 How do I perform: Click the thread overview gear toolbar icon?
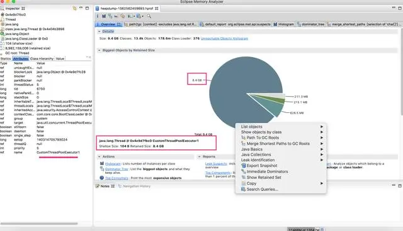click(123, 16)
